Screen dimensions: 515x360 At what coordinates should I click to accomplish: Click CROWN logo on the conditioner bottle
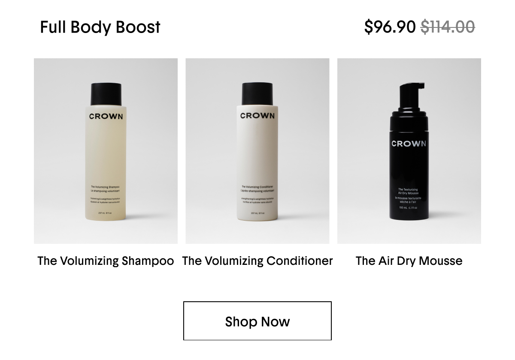[257, 116]
